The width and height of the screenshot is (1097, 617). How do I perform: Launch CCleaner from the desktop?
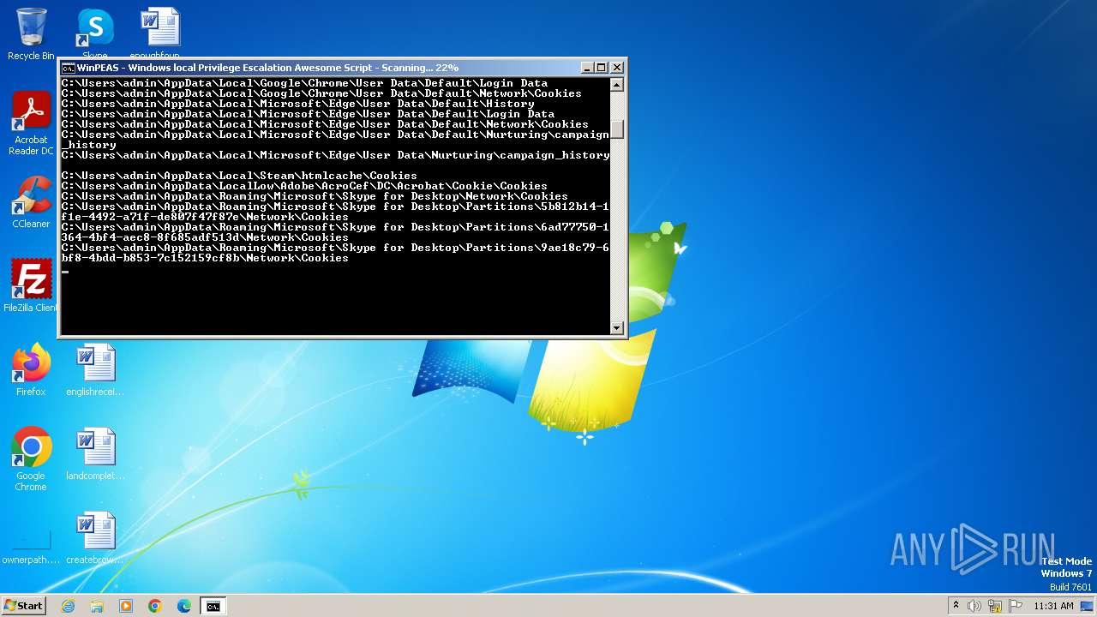coord(31,202)
